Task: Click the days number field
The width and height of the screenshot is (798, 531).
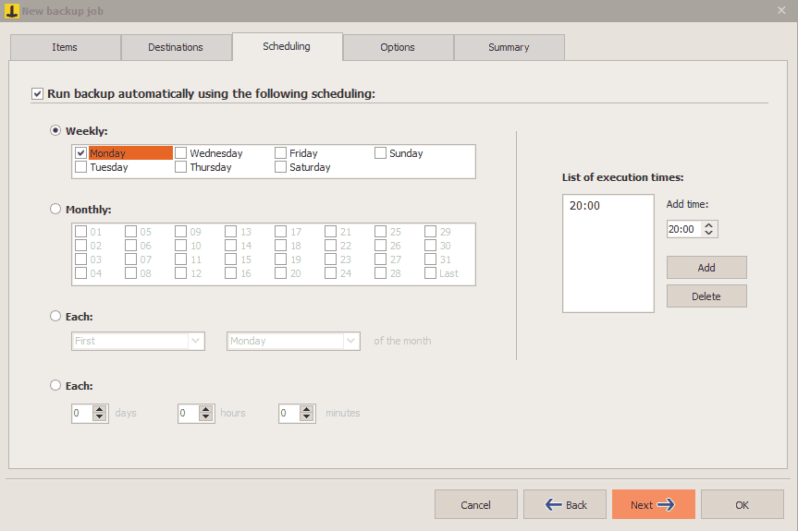Action: point(82,413)
